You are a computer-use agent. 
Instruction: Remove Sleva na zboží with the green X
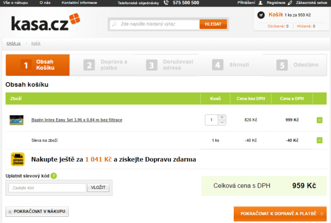pos(319,141)
